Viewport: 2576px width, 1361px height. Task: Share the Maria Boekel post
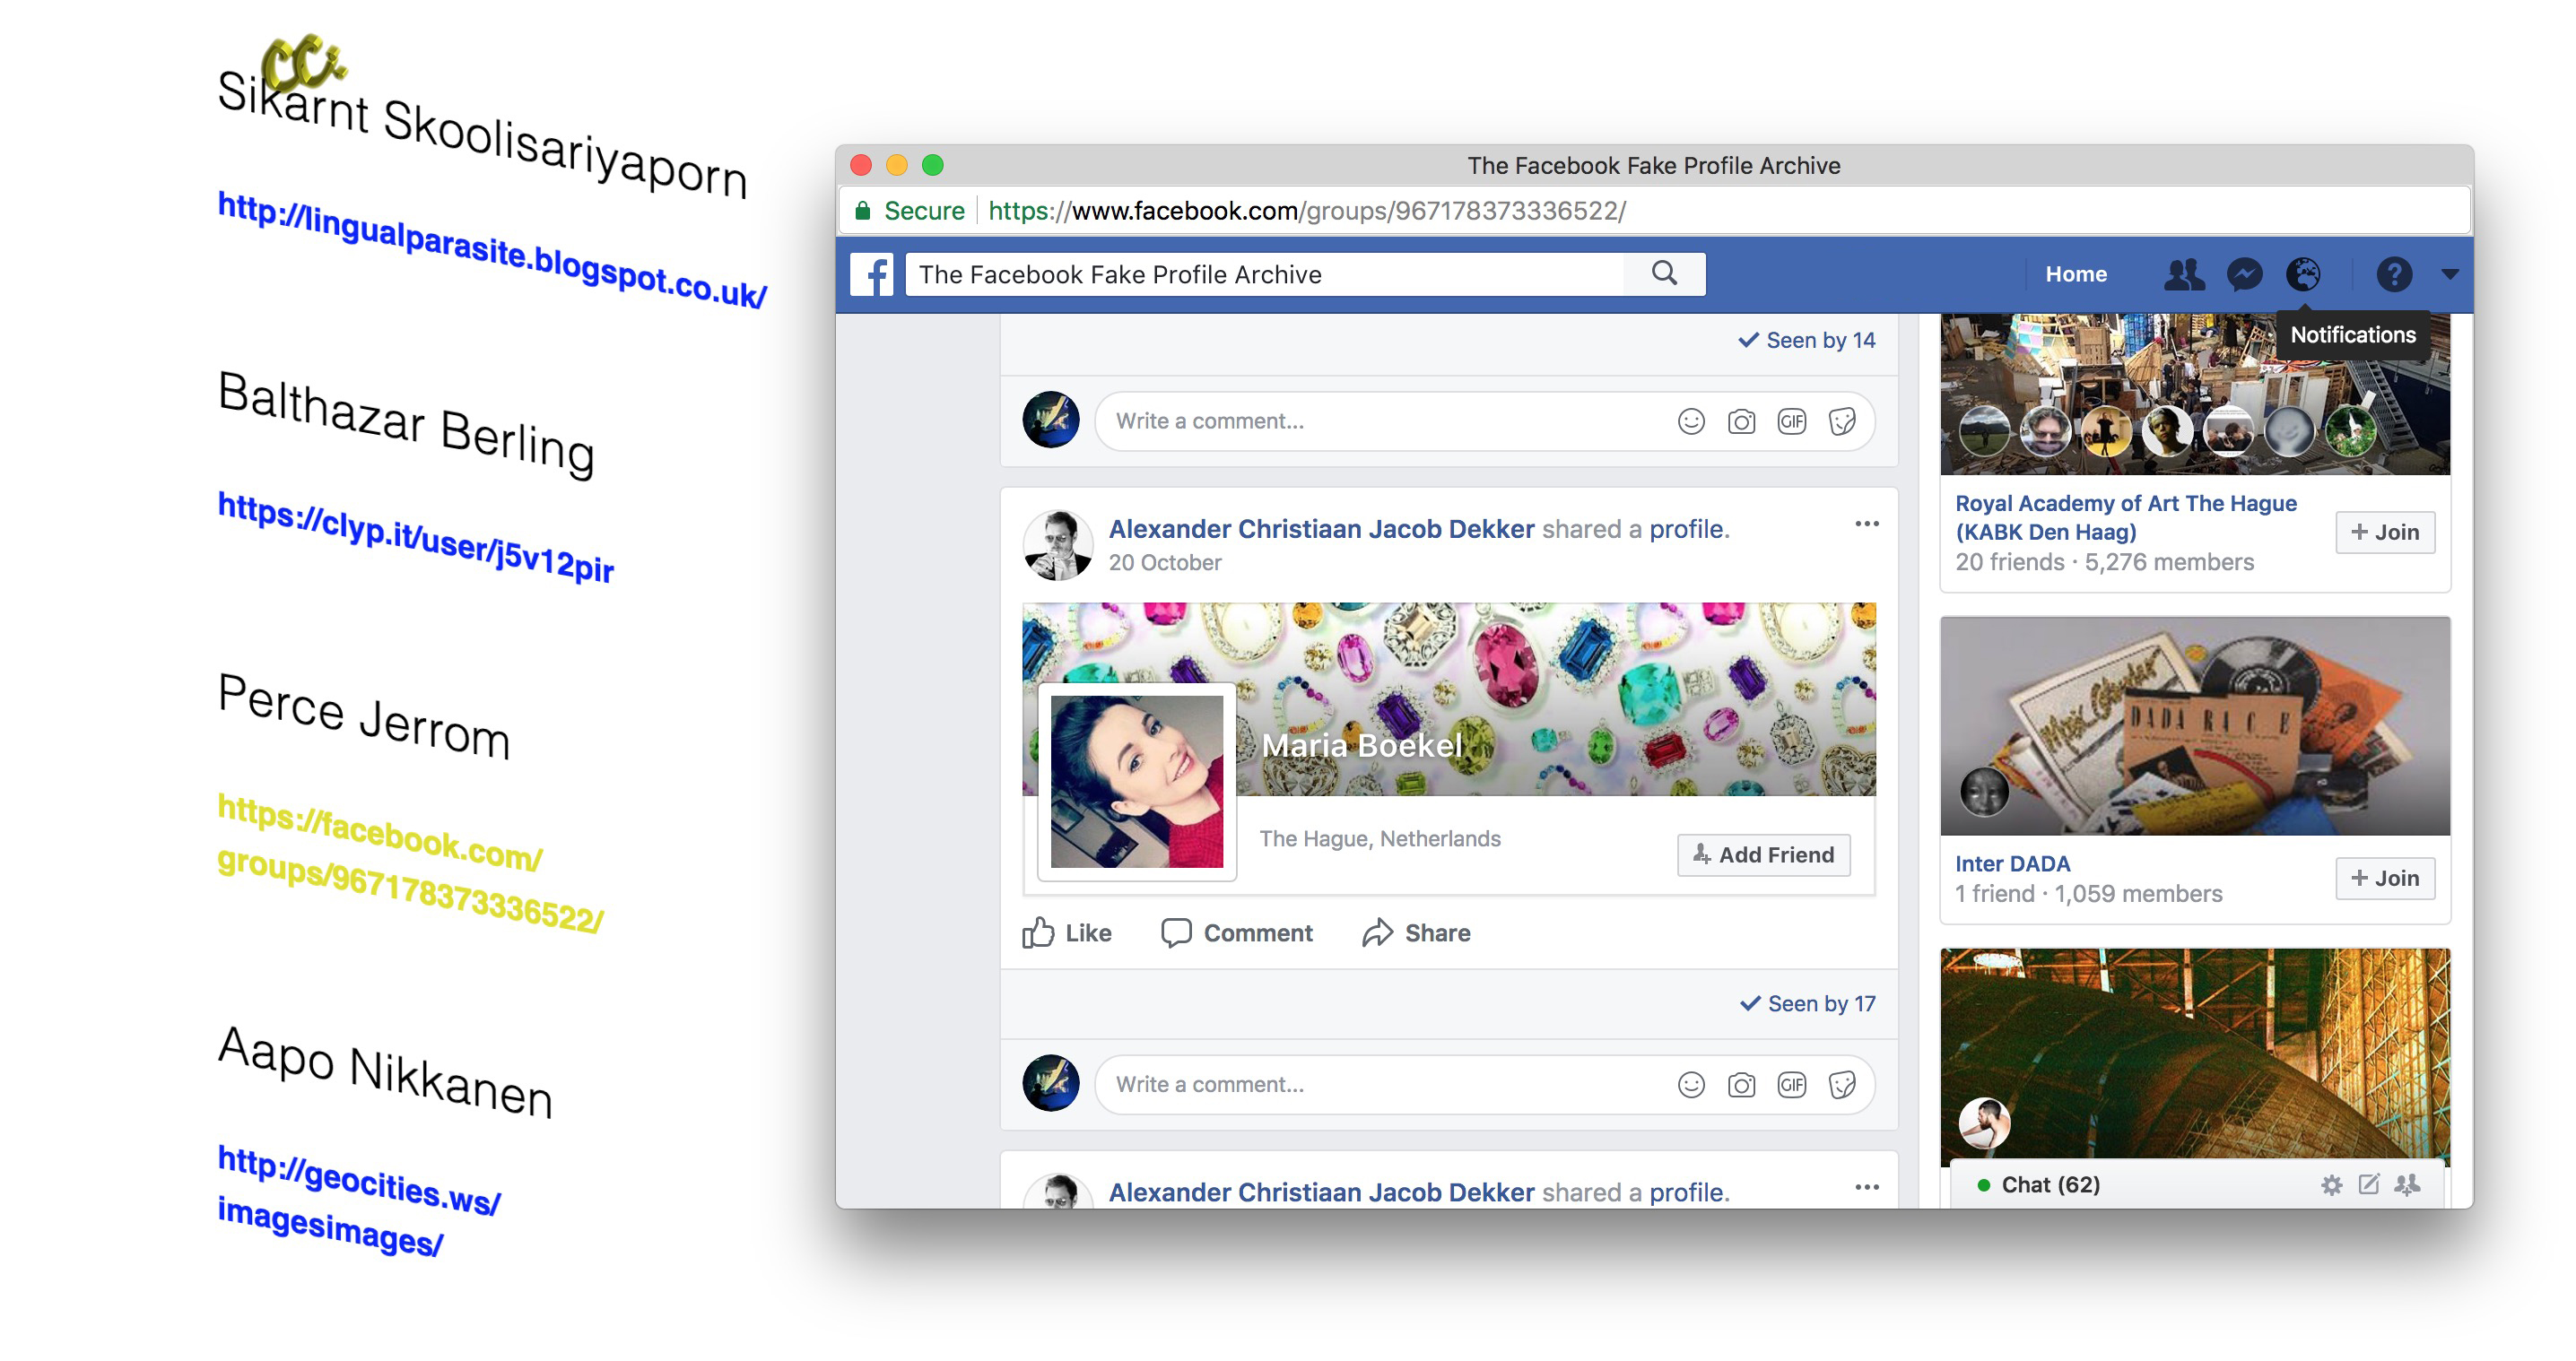click(x=1415, y=932)
